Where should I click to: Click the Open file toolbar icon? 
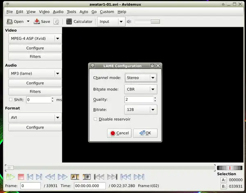click(x=15, y=22)
